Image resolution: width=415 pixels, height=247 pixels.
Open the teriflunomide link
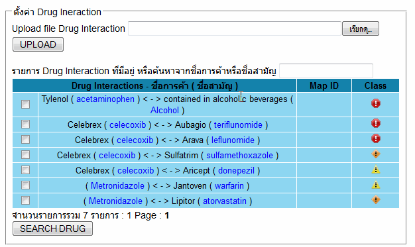click(x=238, y=124)
